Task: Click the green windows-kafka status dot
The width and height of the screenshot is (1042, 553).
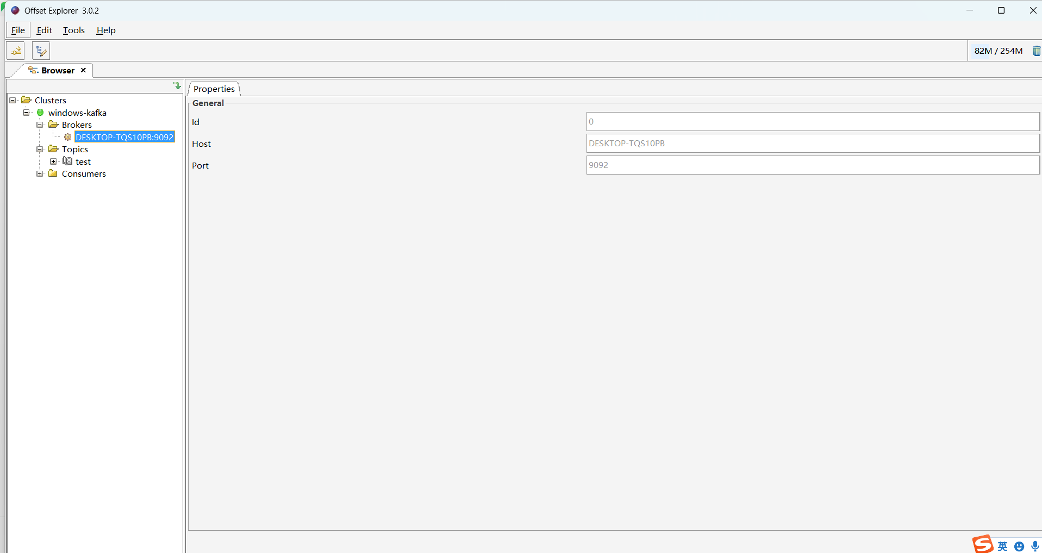Action: click(x=40, y=113)
